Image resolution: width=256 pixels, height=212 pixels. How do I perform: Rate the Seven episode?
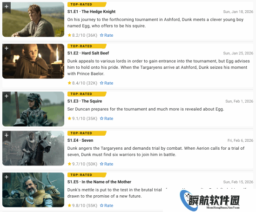click(x=107, y=164)
